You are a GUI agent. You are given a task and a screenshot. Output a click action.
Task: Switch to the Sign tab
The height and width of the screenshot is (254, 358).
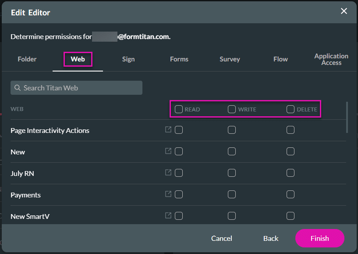coord(128,59)
